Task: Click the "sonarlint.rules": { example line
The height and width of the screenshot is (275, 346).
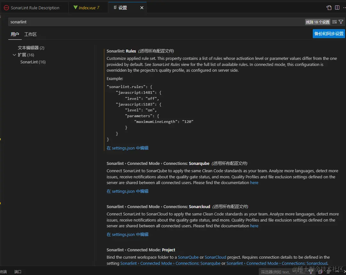Action: point(129,87)
